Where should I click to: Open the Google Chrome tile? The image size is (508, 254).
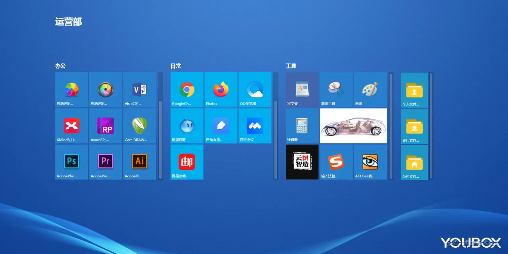pos(187,90)
